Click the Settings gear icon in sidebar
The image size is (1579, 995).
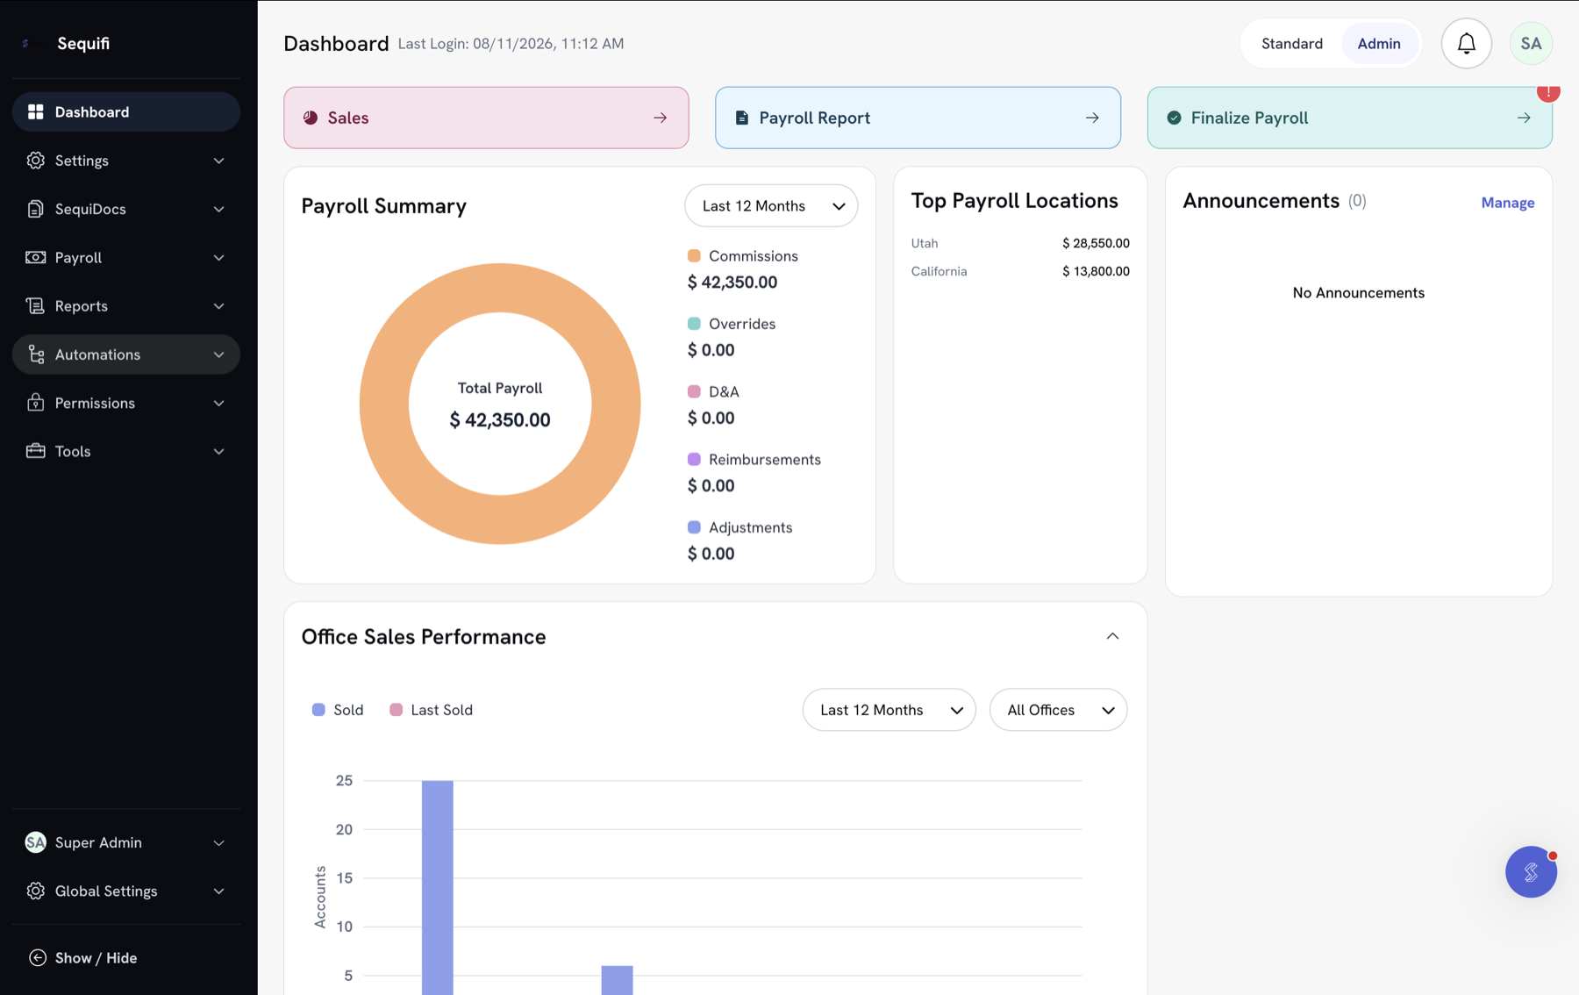(x=35, y=161)
